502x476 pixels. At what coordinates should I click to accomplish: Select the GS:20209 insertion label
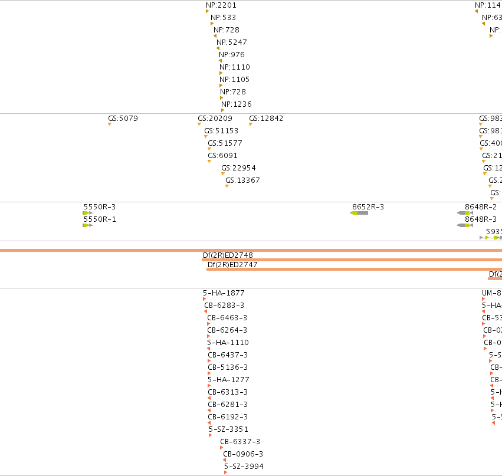coord(215,119)
